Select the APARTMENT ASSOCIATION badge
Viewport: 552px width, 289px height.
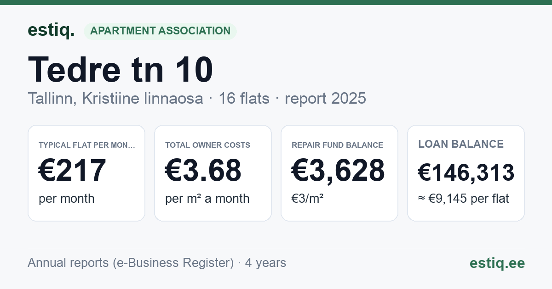pos(160,31)
